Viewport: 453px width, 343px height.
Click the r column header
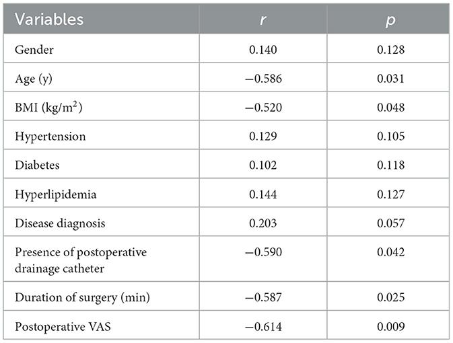pyautogui.click(x=261, y=19)
